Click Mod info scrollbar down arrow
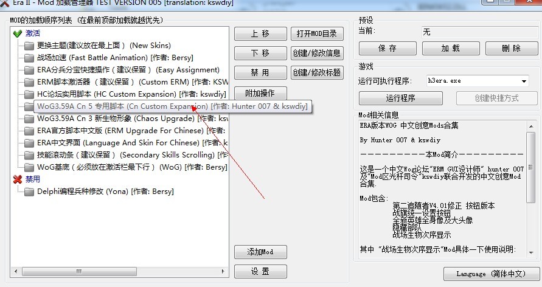 [531, 253]
